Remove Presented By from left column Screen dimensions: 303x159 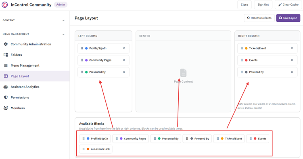pos(124,72)
